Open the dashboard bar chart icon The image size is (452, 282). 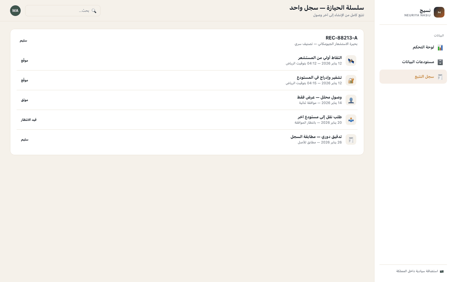(440, 47)
